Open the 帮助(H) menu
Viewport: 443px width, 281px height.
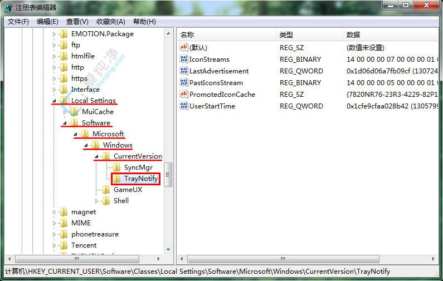tap(144, 22)
